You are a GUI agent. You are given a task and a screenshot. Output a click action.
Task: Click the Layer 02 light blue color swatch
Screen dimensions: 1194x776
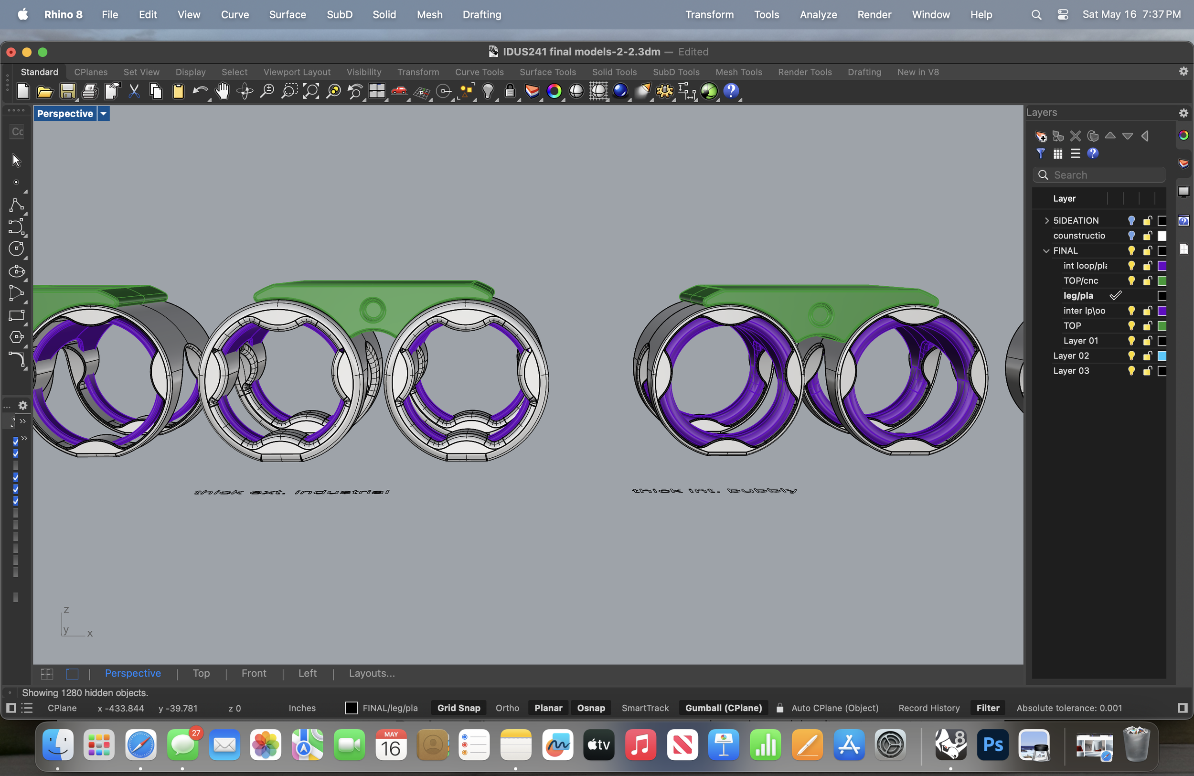coord(1162,356)
